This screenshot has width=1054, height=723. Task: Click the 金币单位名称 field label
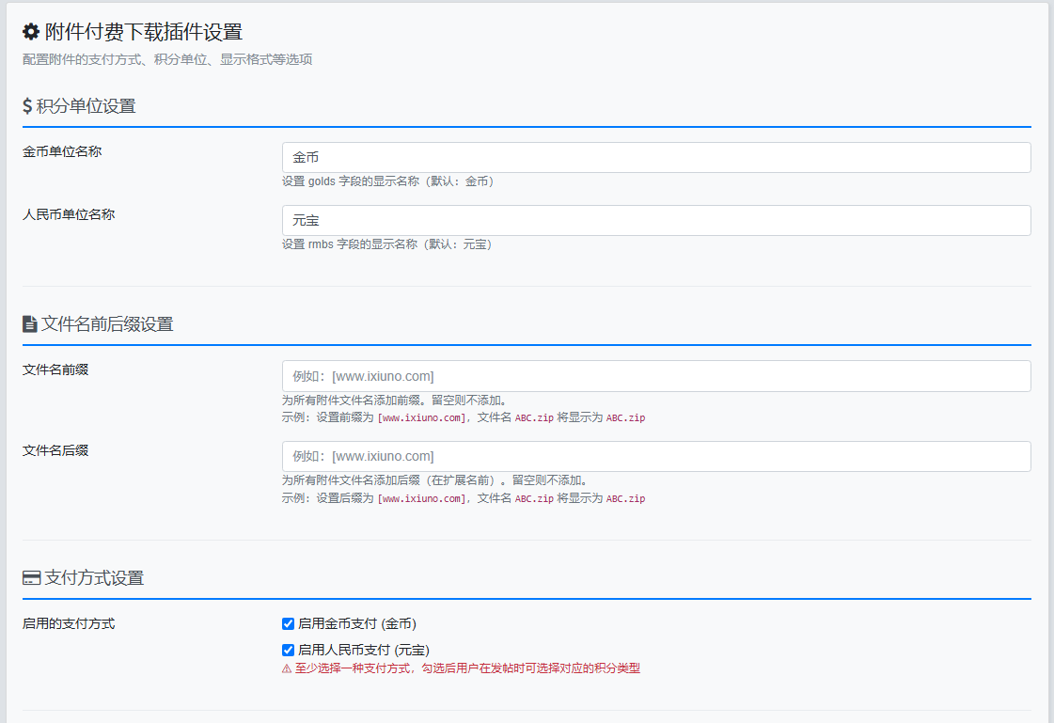[x=62, y=151]
